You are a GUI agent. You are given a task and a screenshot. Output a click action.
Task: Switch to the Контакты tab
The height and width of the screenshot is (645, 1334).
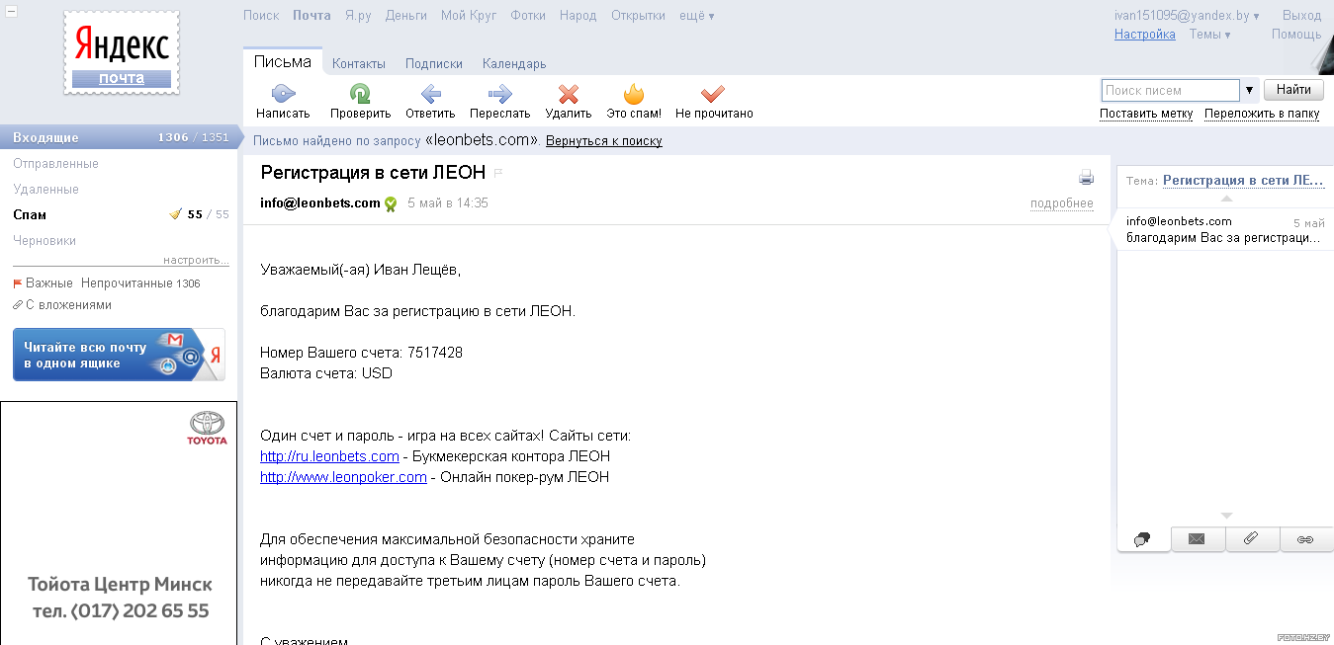click(x=359, y=64)
